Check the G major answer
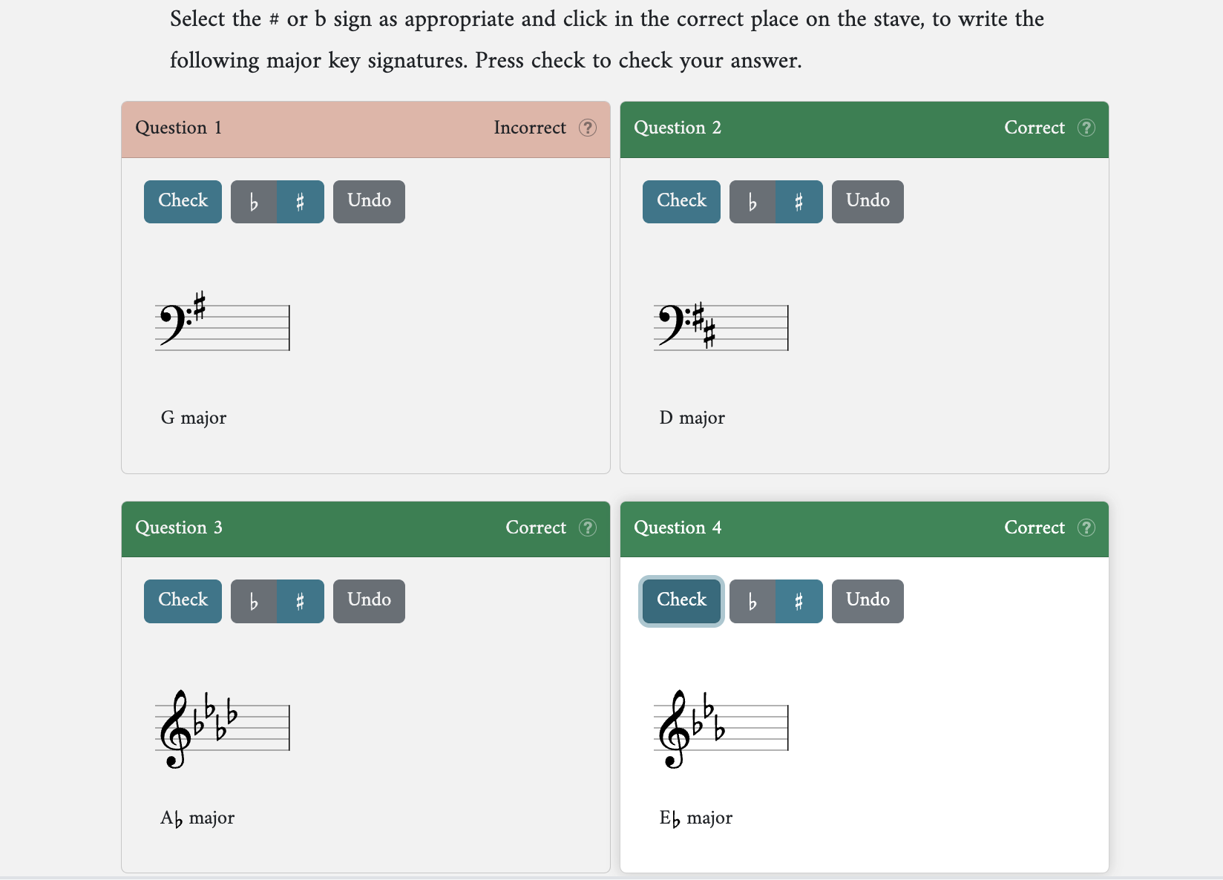Viewport: 1223px width, 880px height. coord(183,202)
